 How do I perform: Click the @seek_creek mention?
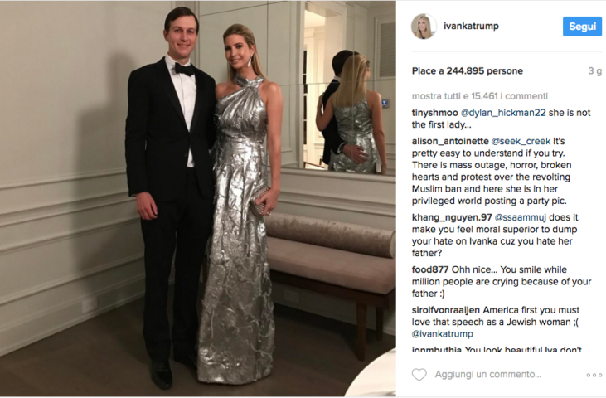(521, 141)
